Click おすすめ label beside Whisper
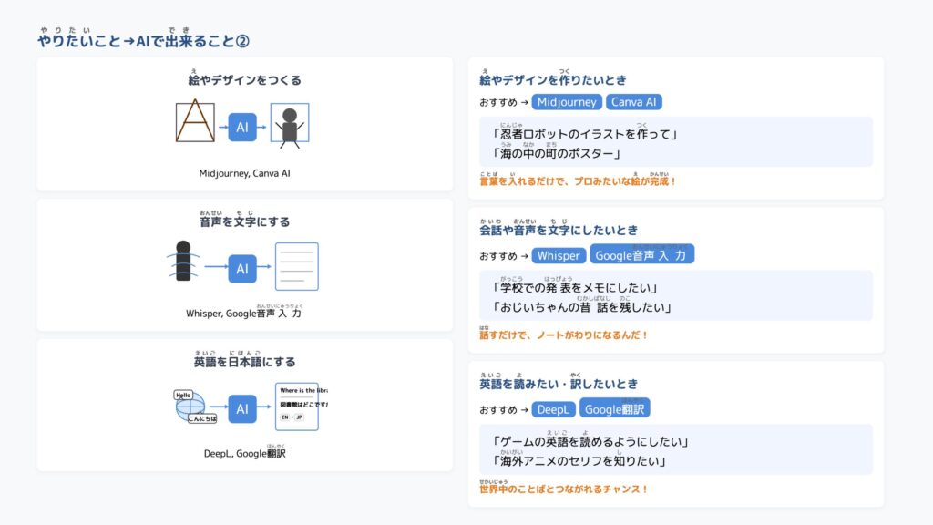This screenshot has height=525, width=933. pyautogui.click(x=498, y=256)
